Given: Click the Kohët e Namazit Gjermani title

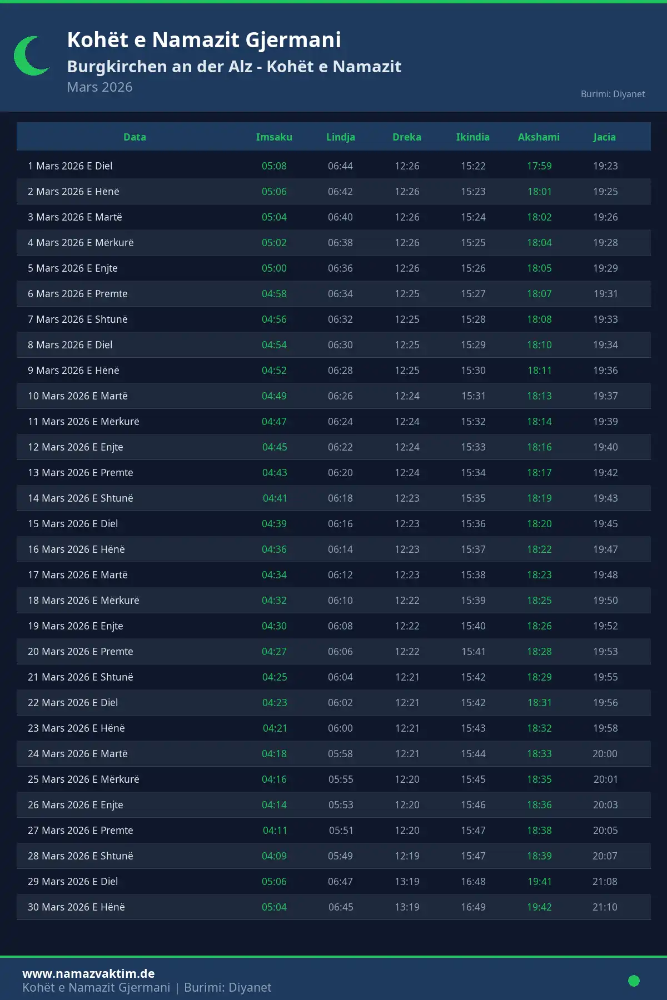Looking at the screenshot, I should click(204, 40).
